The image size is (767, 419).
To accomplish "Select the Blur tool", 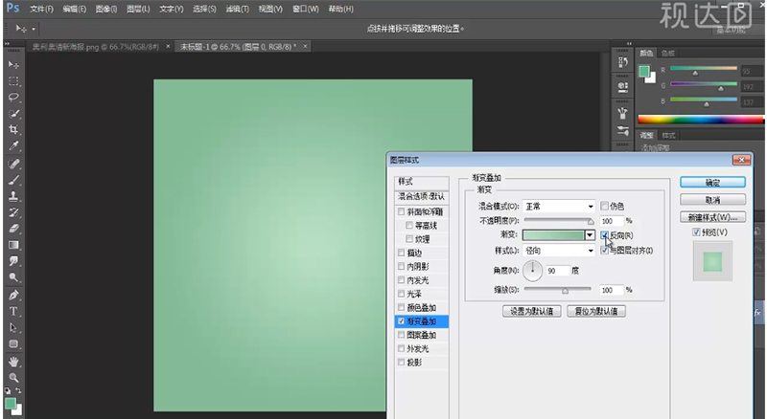I will [x=13, y=261].
